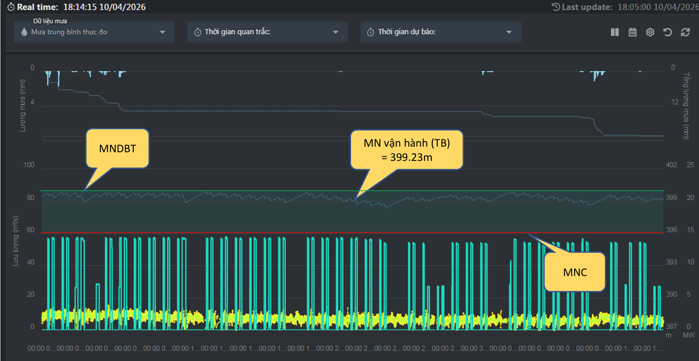
Task: Click the MN vận hành (TB) callout
Action: (x=407, y=150)
